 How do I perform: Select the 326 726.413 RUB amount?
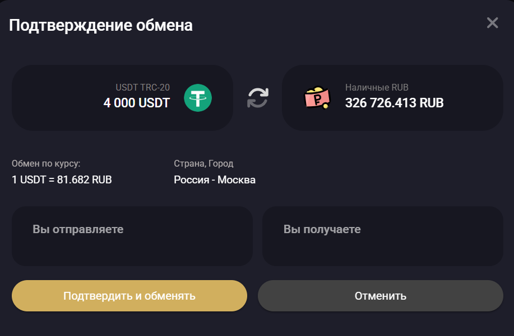(x=394, y=103)
